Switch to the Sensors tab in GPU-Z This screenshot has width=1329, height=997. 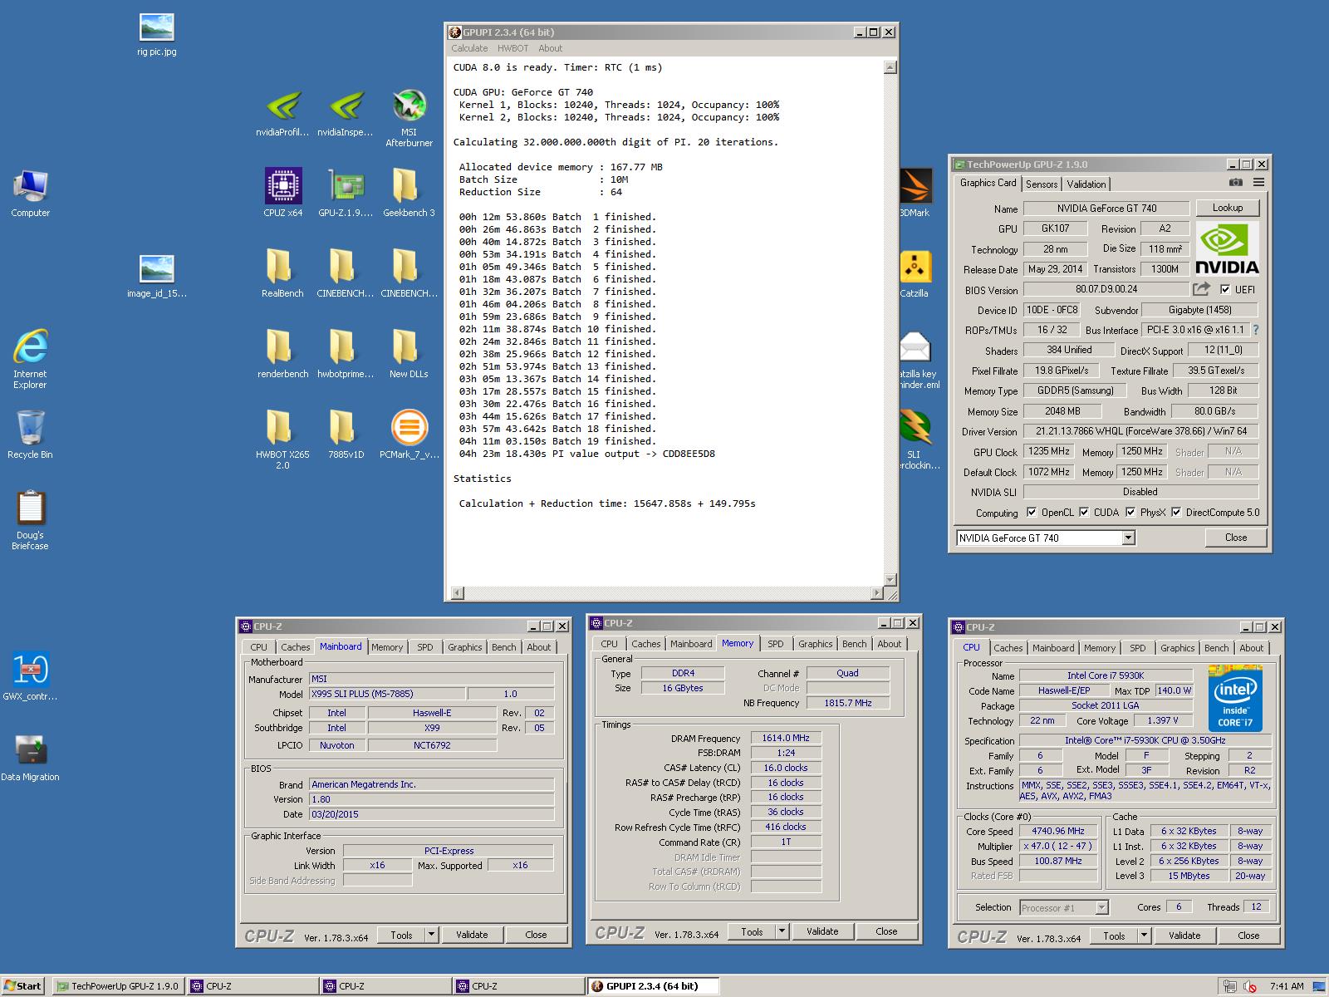1042,184
